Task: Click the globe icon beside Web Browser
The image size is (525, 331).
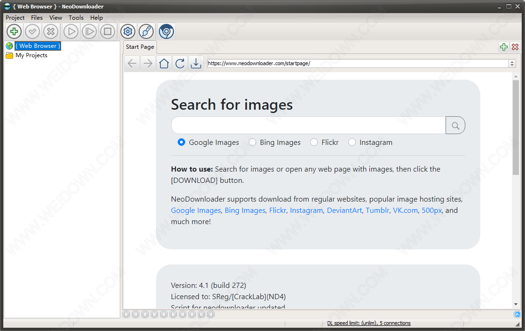Action: 9,46
